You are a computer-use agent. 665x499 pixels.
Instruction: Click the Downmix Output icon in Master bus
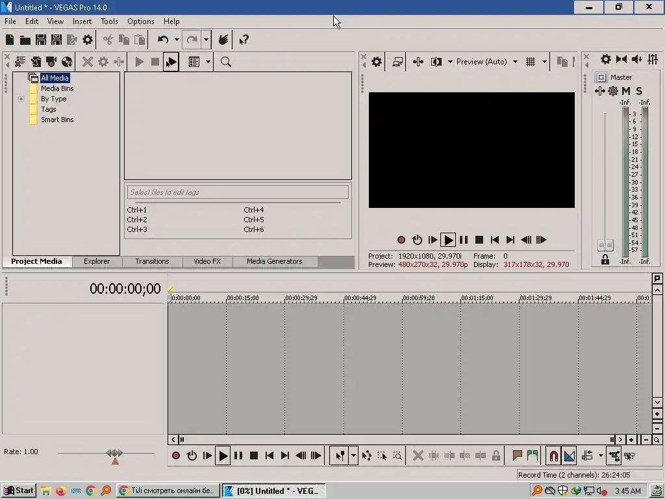coord(621,59)
